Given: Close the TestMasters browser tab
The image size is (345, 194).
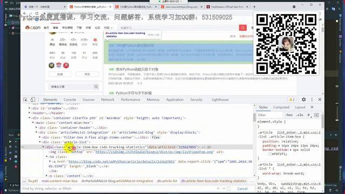Looking at the screenshot, I should pyautogui.click(x=247, y=7).
